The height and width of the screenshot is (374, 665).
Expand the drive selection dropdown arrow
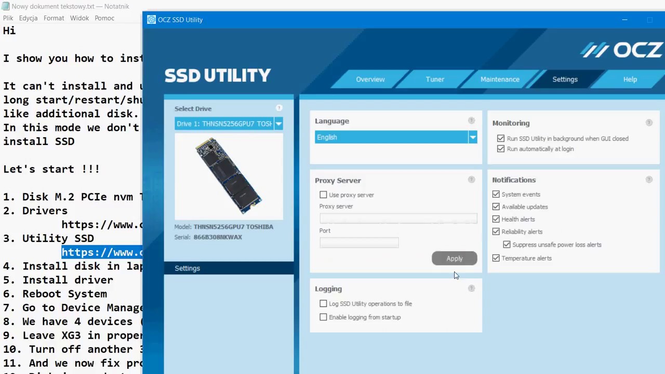tap(278, 124)
